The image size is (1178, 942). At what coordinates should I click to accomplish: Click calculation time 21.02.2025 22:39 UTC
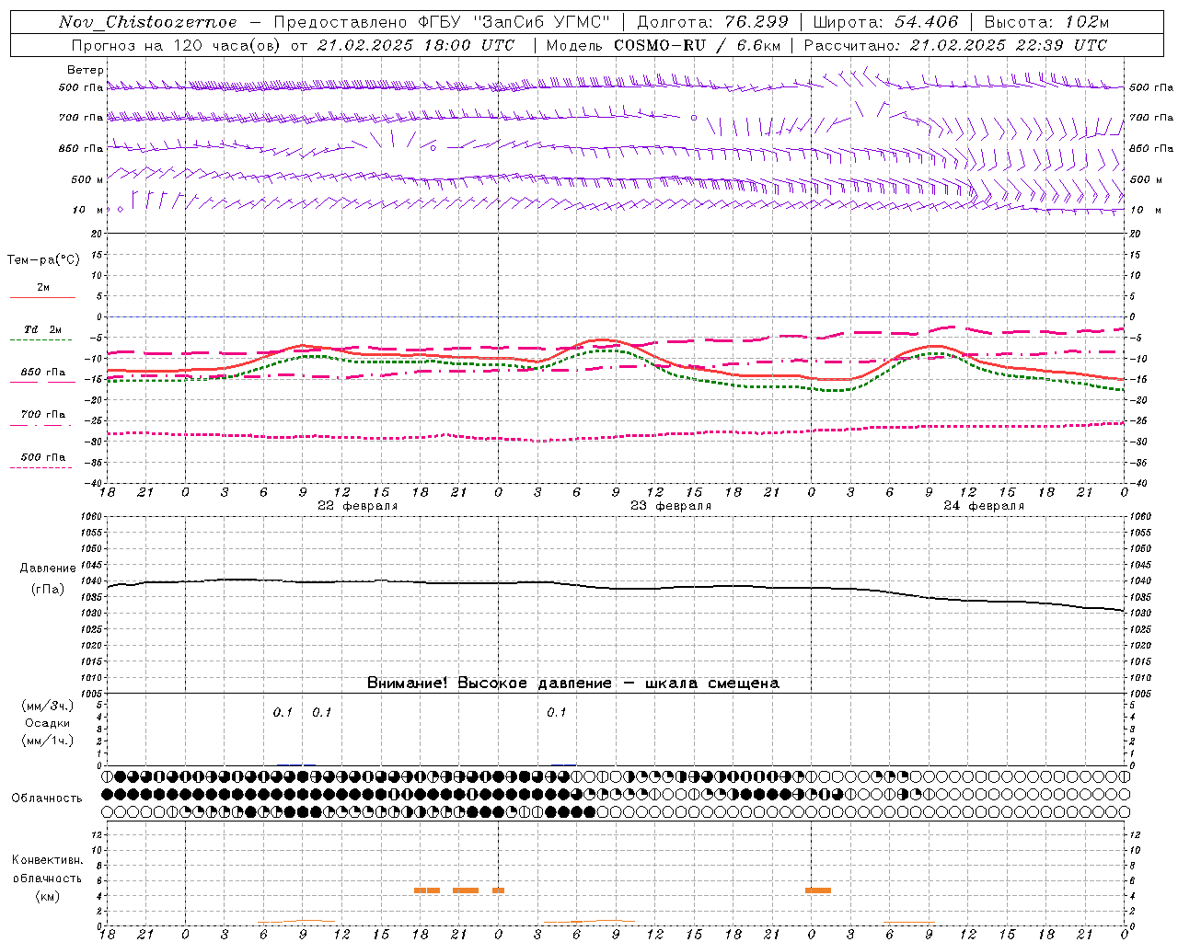pos(1009,45)
